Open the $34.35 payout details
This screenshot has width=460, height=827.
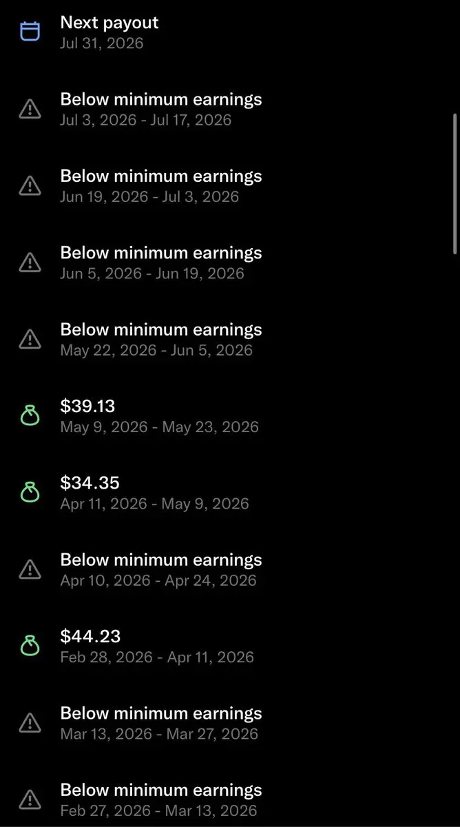click(x=230, y=492)
